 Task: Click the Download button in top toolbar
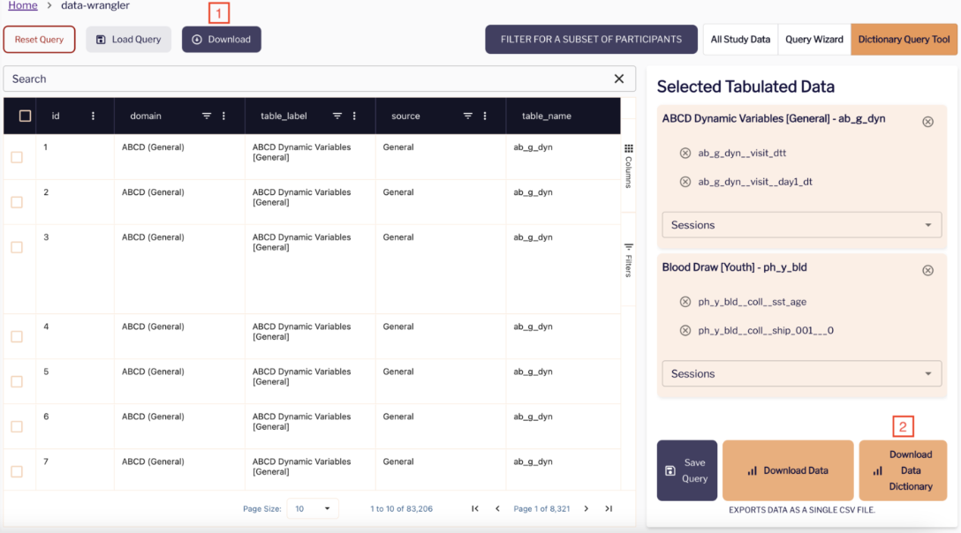tap(221, 39)
